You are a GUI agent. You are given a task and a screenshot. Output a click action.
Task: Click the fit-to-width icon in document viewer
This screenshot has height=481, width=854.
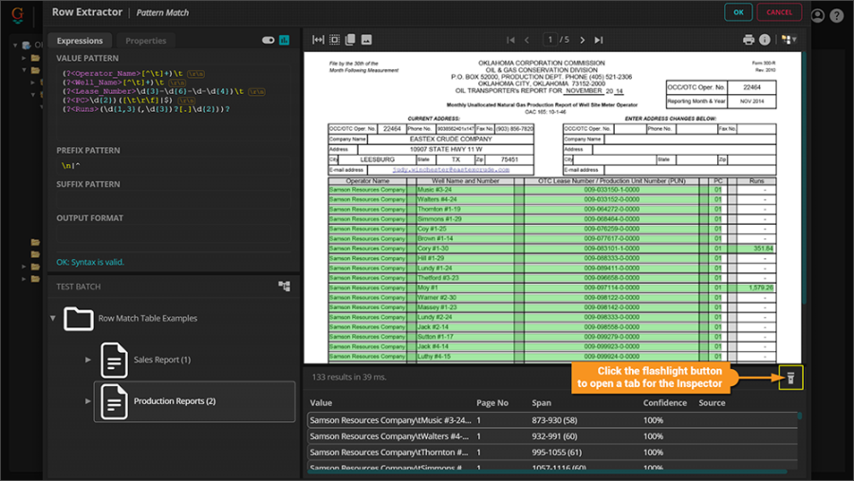[319, 40]
